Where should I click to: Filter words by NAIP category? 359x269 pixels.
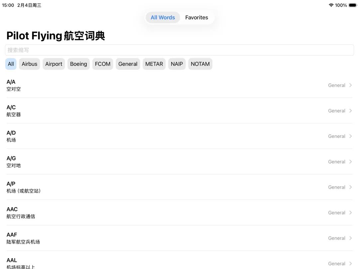(177, 64)
